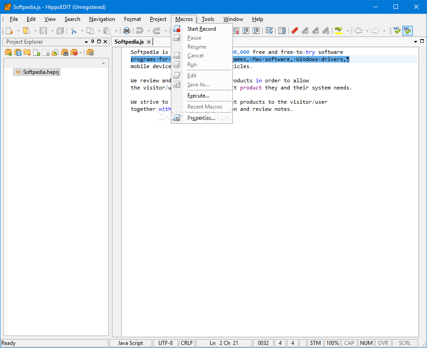Image resolution: width=427 pixels, height=348 pixels.
Task: Click the navigate forward arrow icon
Action: click(x=375, y=30)
